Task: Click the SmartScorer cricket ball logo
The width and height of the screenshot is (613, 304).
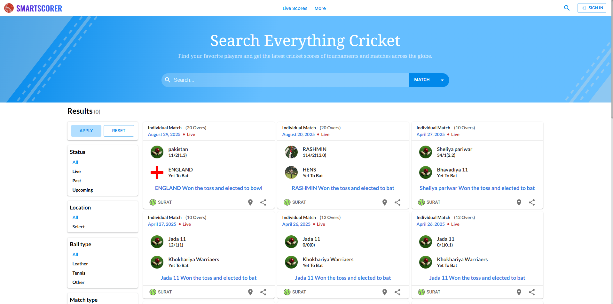Action: 9,8
